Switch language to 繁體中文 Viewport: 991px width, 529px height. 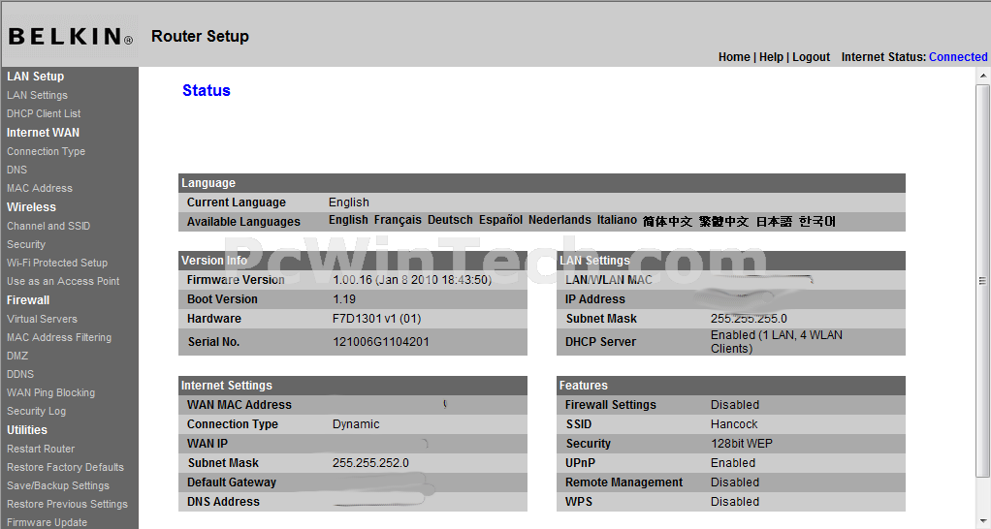(723, 222)
